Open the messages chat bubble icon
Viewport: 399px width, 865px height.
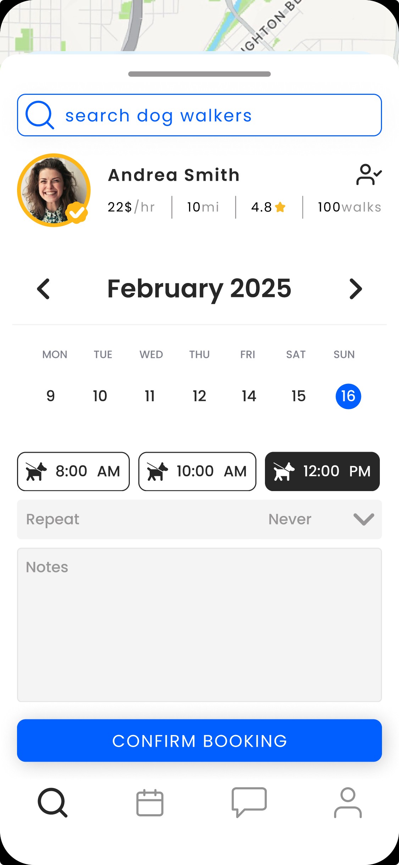click(249, 802)
